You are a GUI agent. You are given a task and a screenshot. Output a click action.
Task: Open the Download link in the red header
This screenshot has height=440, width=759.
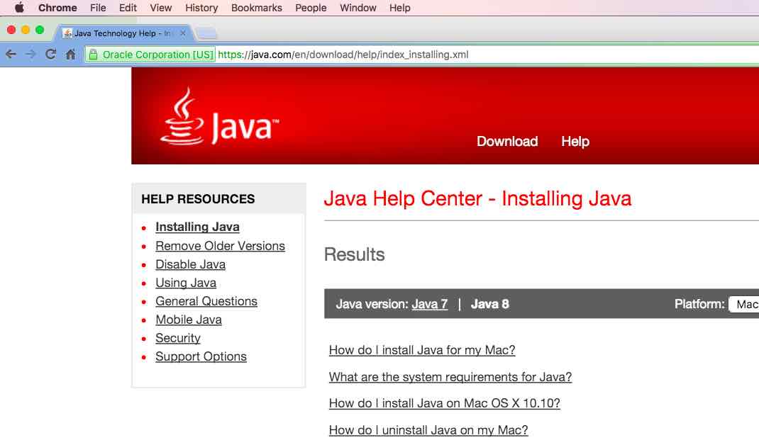point(507,141)
